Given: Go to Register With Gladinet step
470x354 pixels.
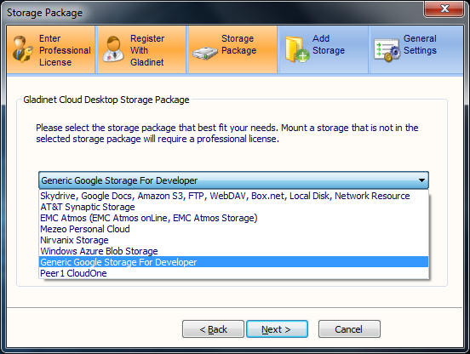Looking at the screenshot, I should coord(141,49).
